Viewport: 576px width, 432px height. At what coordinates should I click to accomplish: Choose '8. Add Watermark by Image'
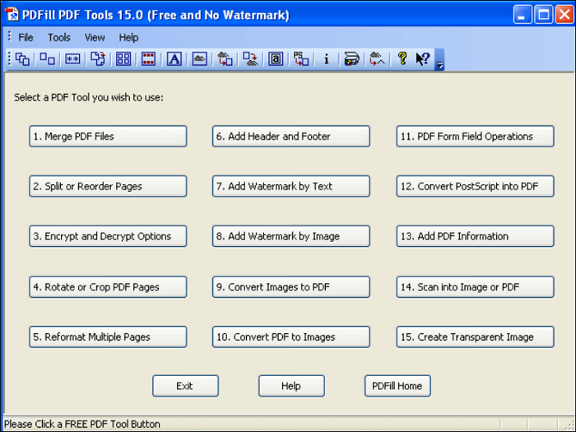(x=291, y=236)
